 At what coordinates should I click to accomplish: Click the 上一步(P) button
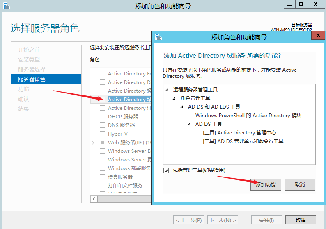click(188, 220)
